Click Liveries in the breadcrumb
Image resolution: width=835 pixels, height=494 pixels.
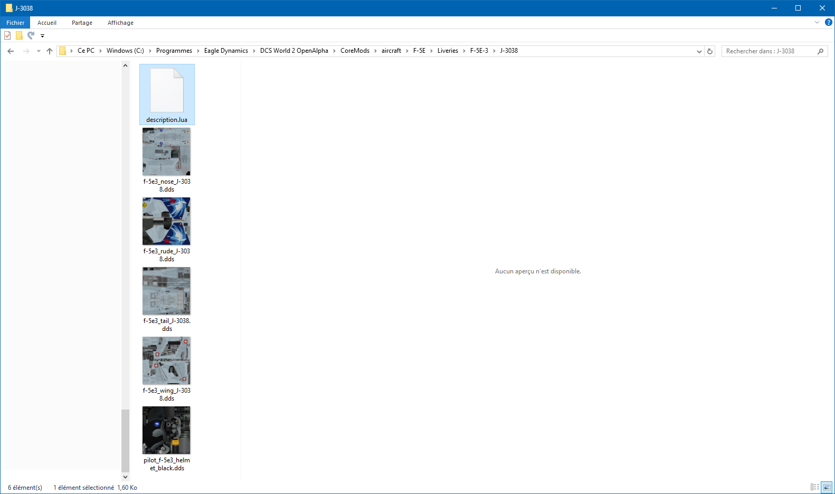pos(448,51)
